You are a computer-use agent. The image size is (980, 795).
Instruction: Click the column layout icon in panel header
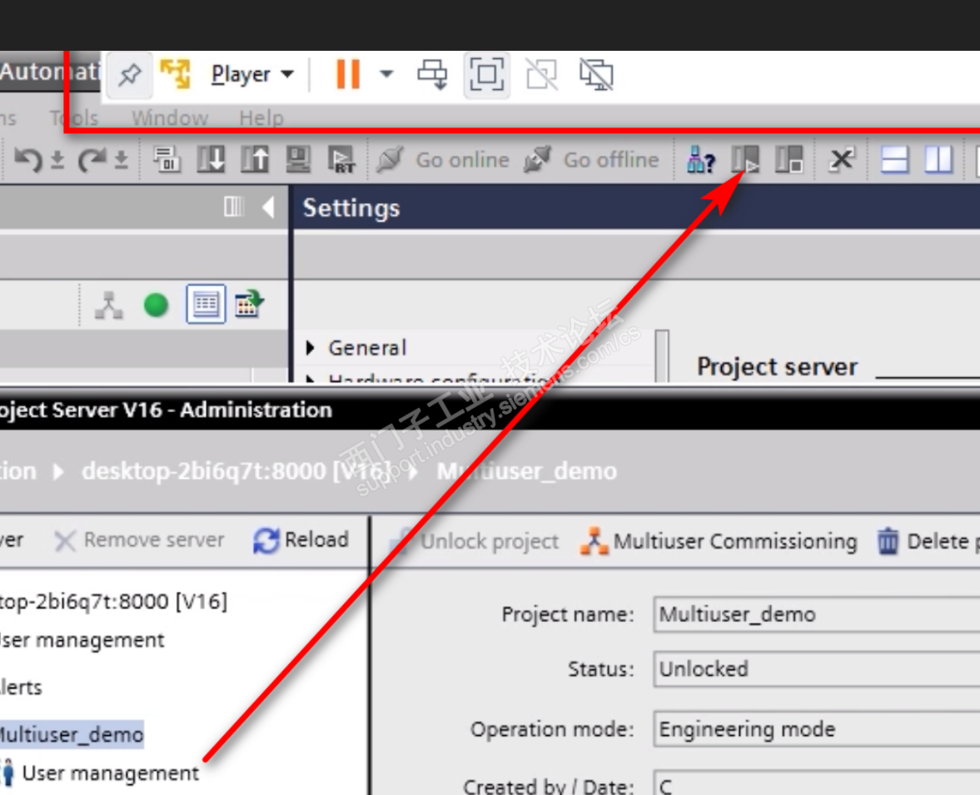(x=234, y=207)
